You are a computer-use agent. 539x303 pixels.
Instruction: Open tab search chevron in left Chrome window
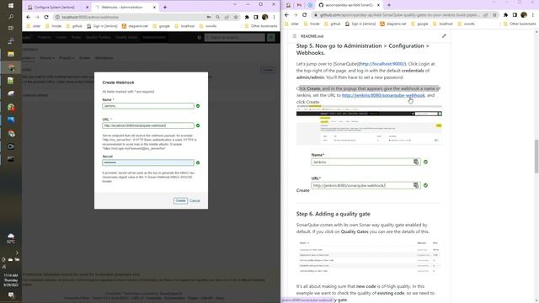(235, 4)
